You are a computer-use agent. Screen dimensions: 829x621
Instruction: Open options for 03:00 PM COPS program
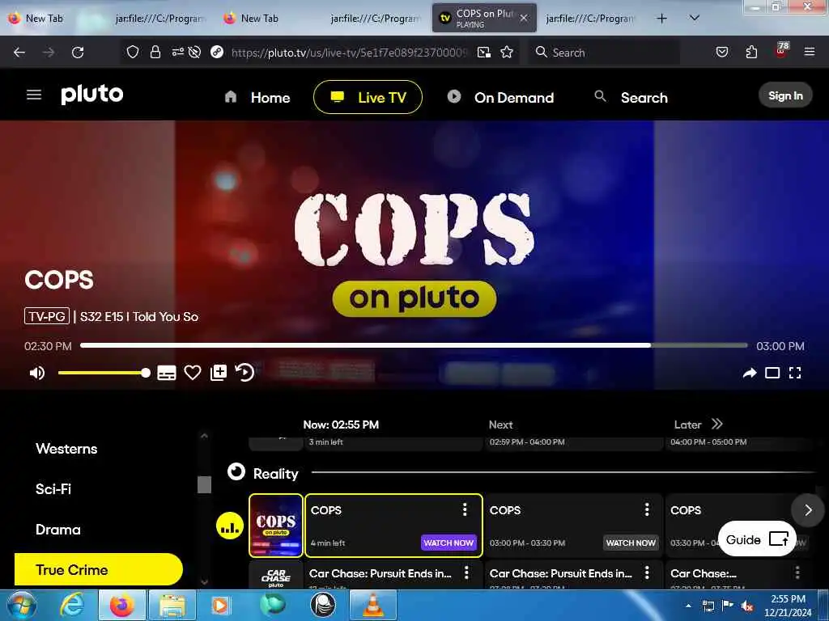coord(647,509)
